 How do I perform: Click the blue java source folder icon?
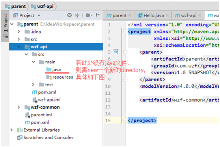click(49, 70)
